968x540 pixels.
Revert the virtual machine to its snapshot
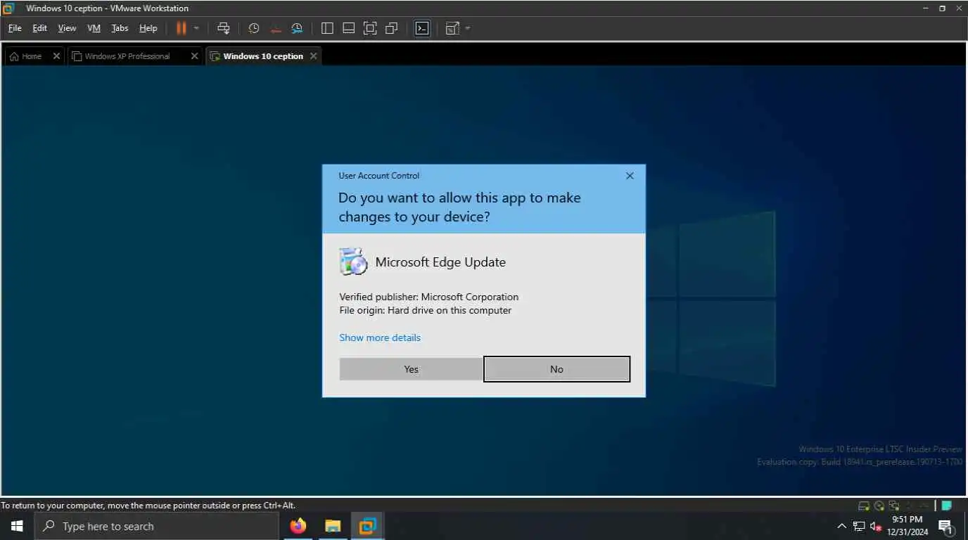tap(276, 28)
